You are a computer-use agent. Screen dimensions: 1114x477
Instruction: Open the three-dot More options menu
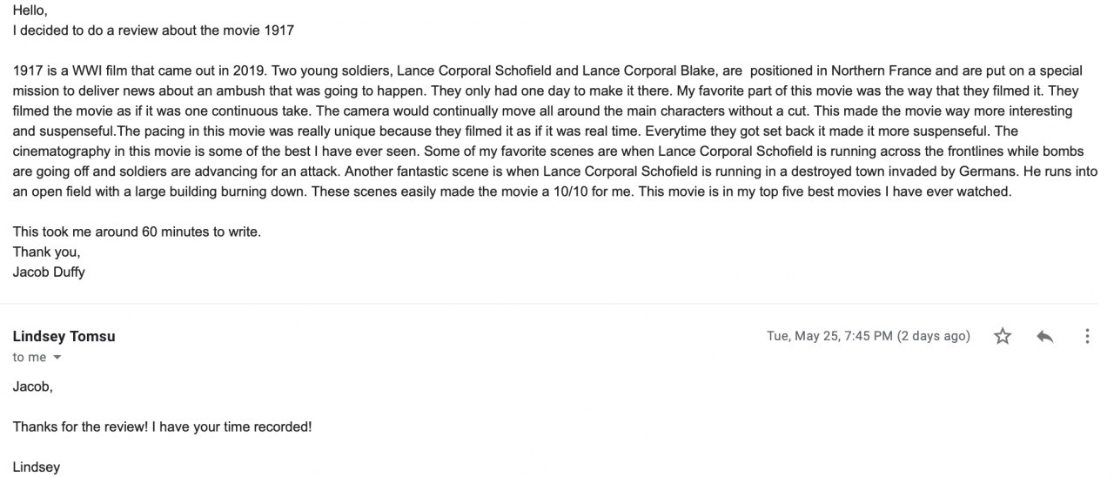pos(1087,336)
